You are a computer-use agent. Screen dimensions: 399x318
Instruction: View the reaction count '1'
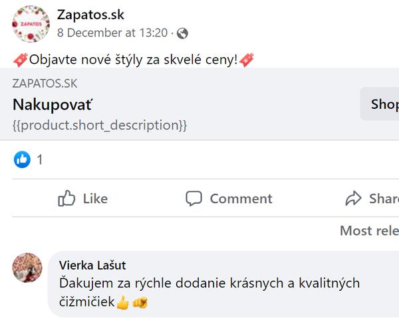coord(40,159)
